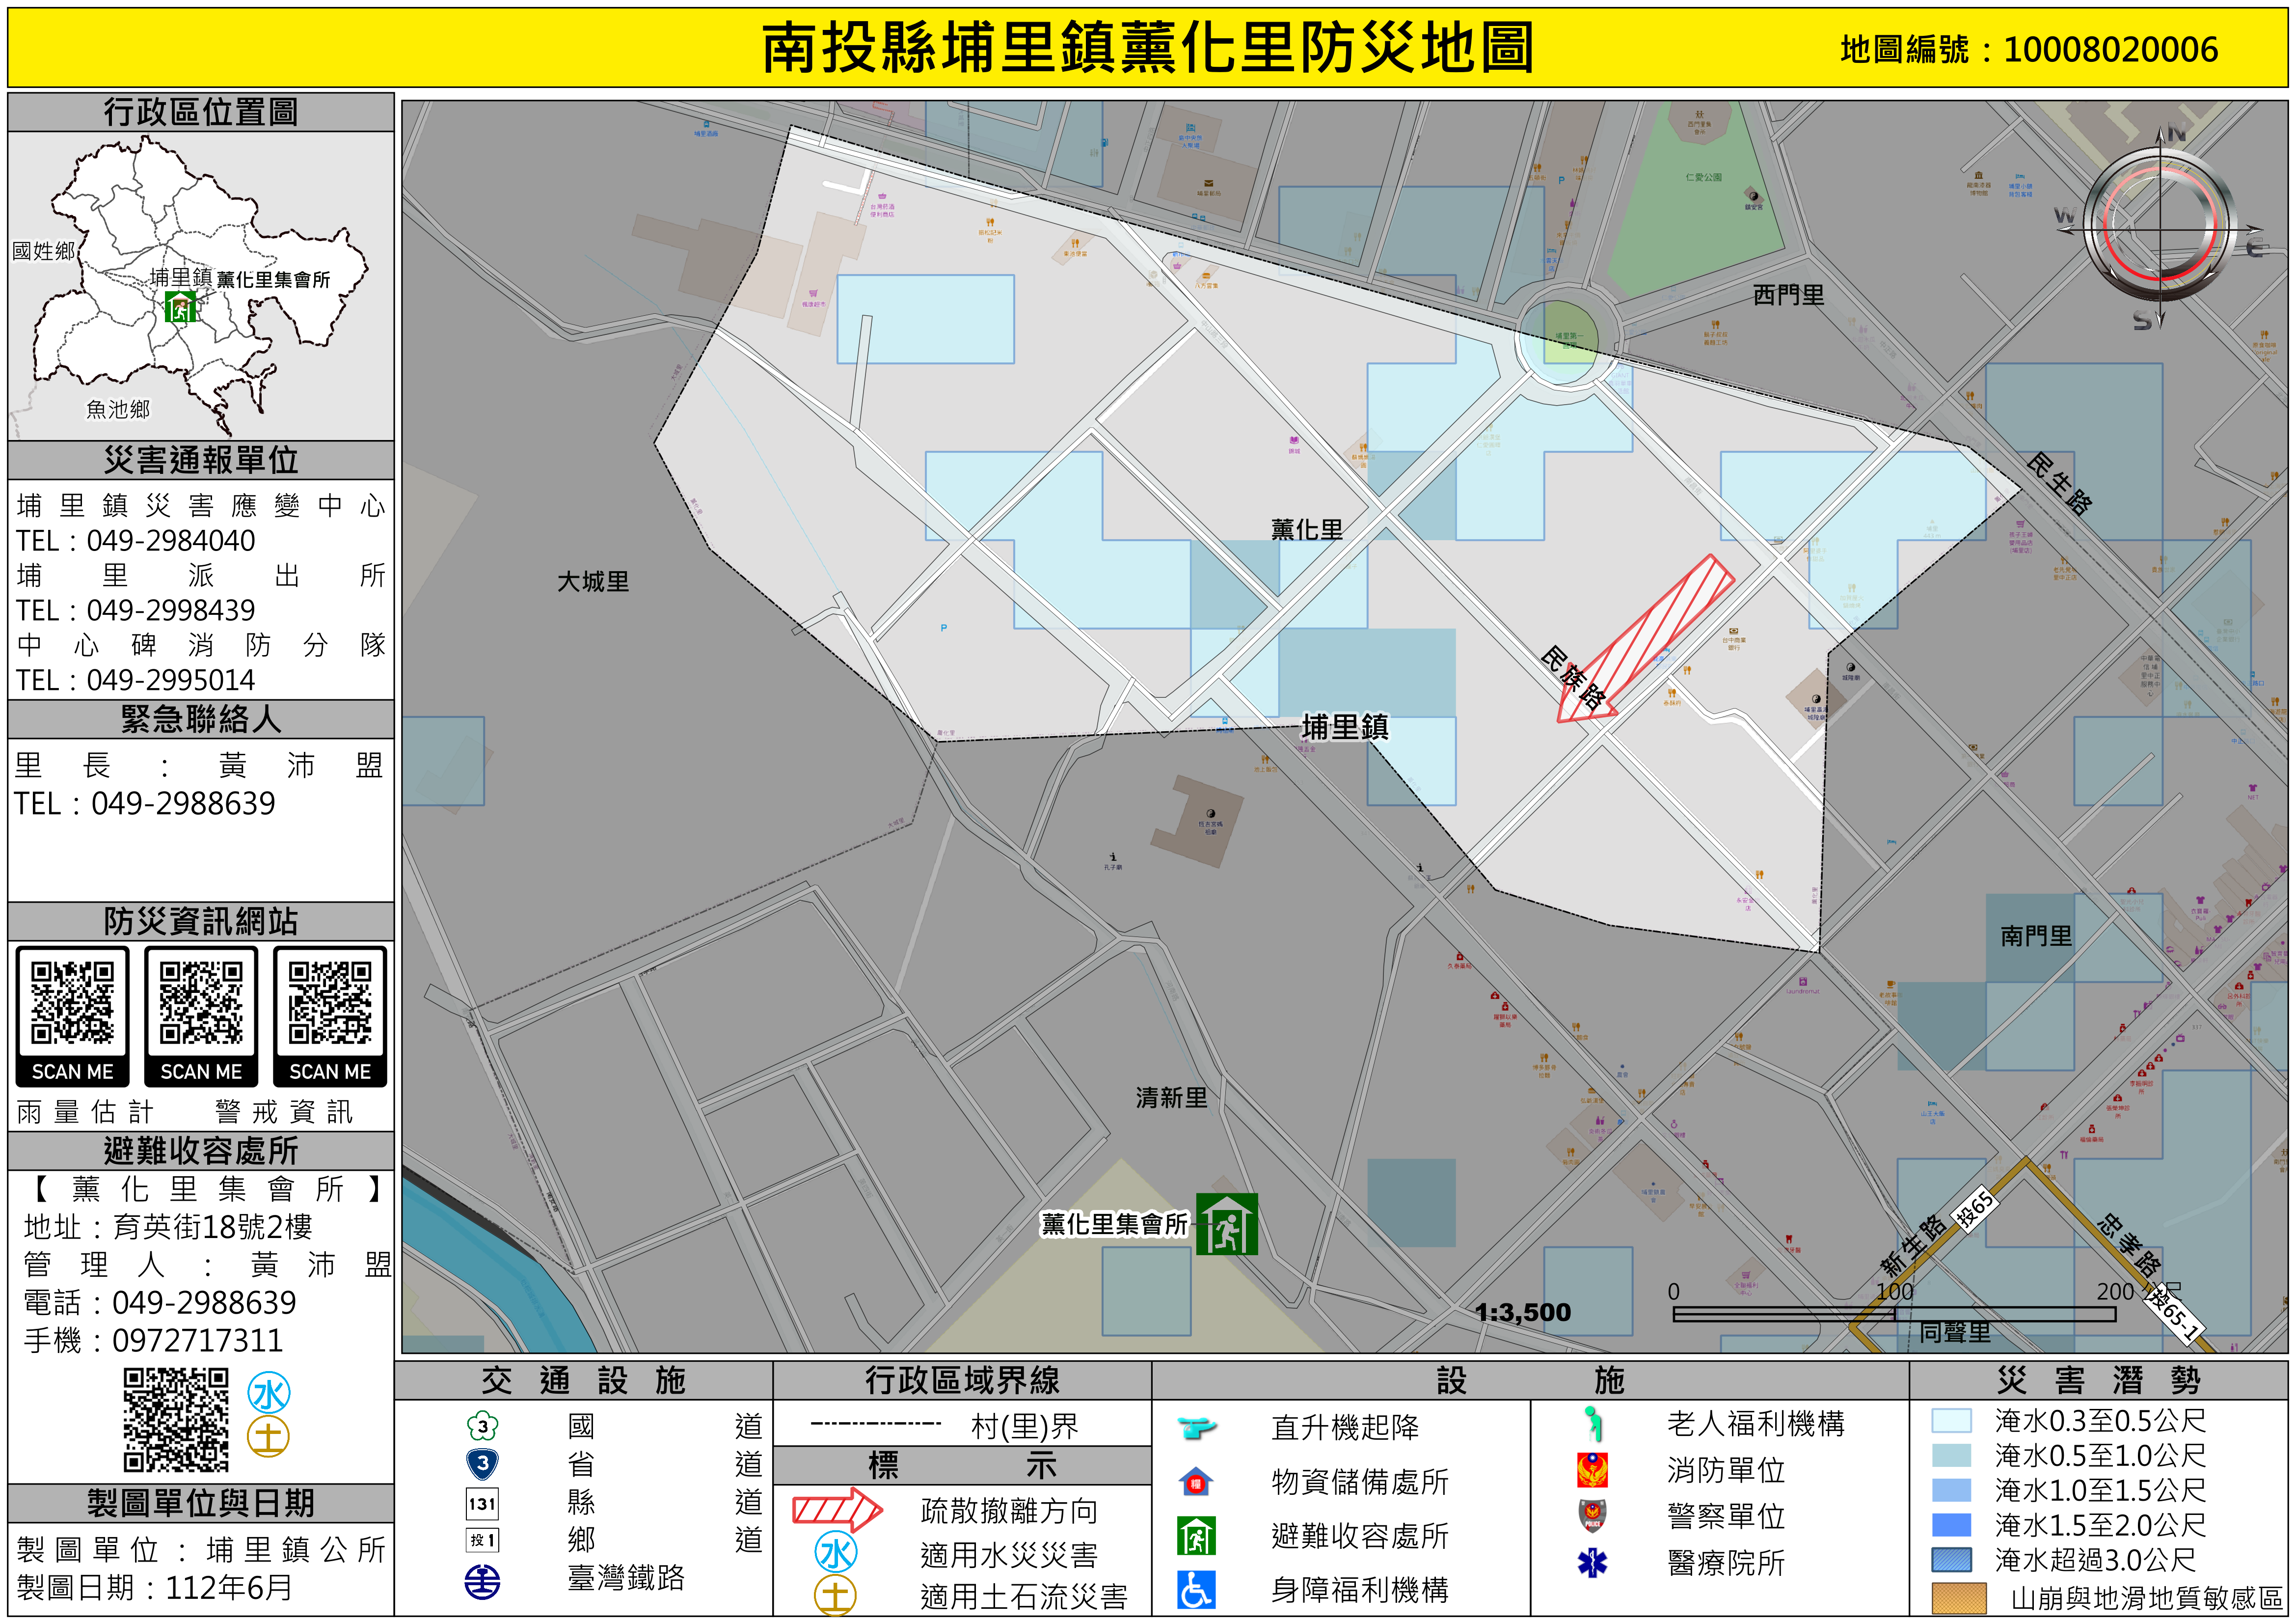Click the 災害通報單位 section header
This screenshot has width=2296, height=1624.
tap(201, 460)
